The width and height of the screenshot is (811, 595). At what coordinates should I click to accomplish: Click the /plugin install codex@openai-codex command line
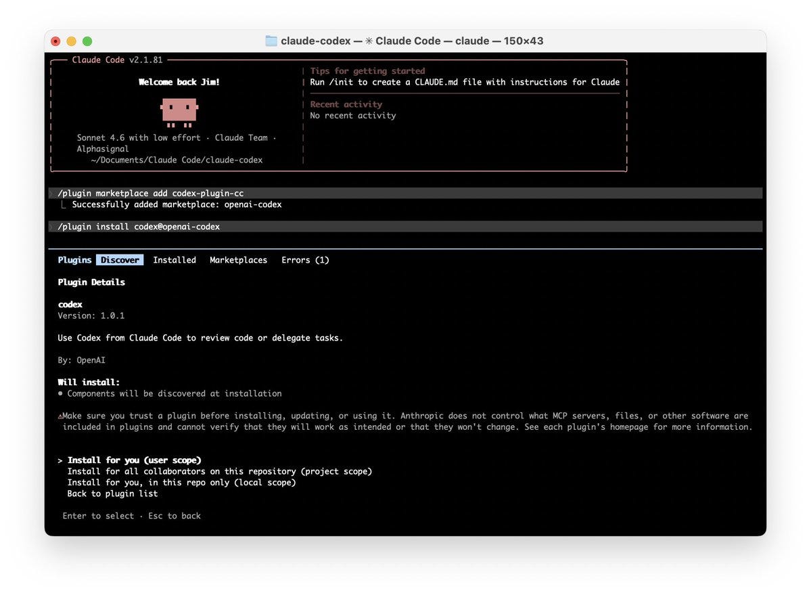coord(405,227)
